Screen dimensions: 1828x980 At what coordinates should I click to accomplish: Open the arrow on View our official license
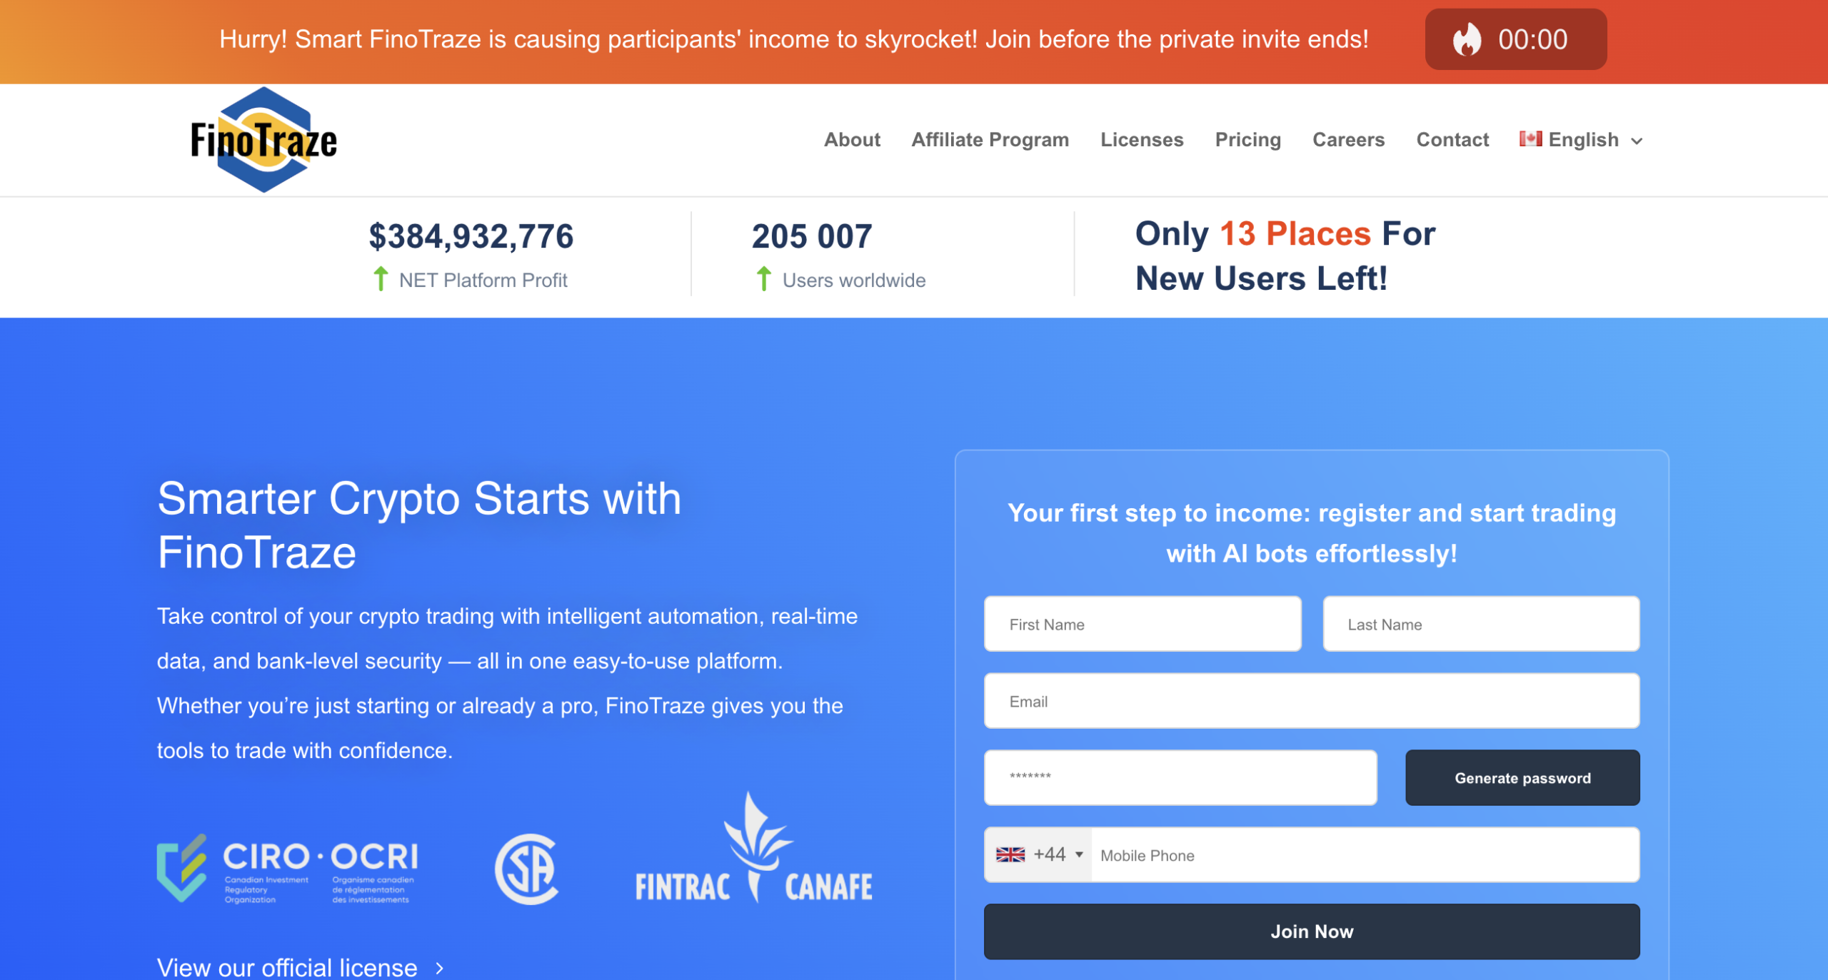point(438,969)
